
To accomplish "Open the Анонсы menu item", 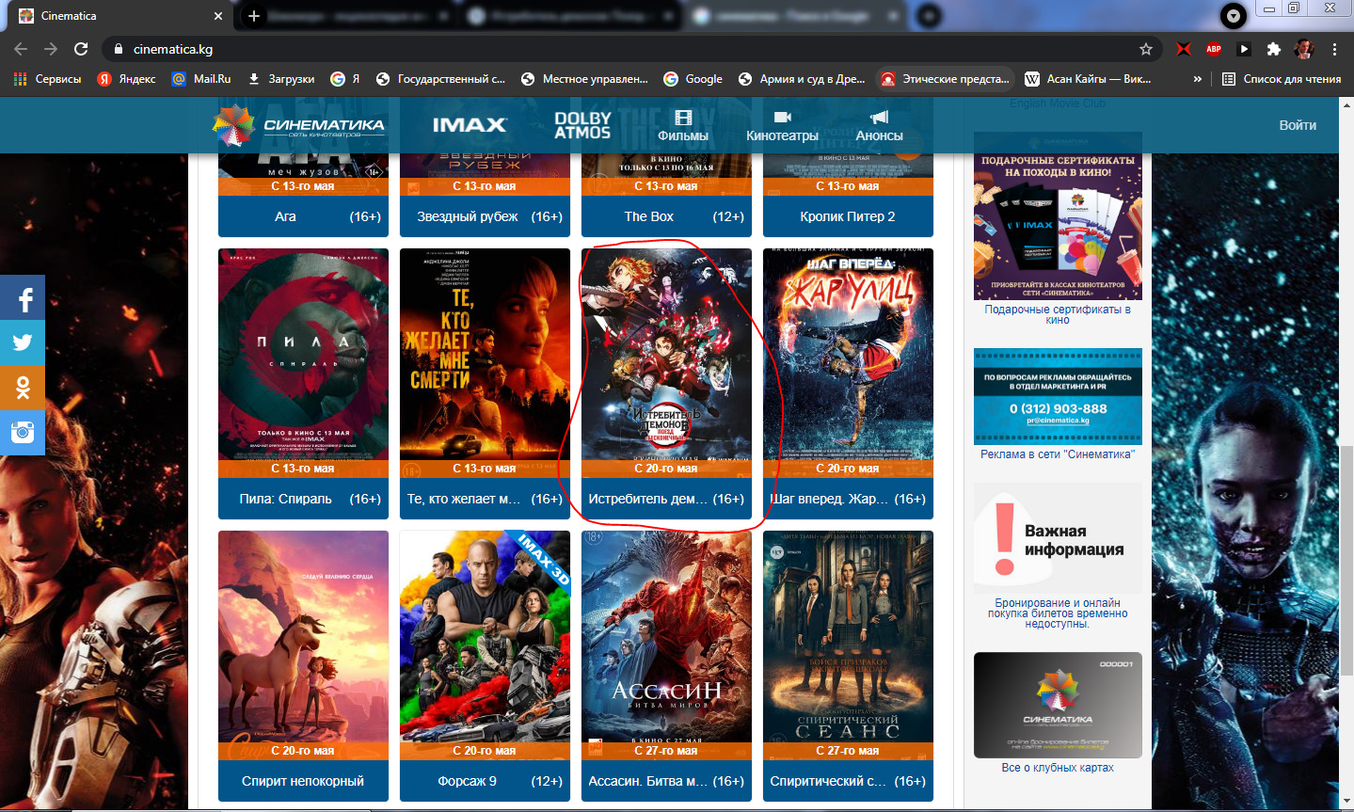I will coord(879,126).
